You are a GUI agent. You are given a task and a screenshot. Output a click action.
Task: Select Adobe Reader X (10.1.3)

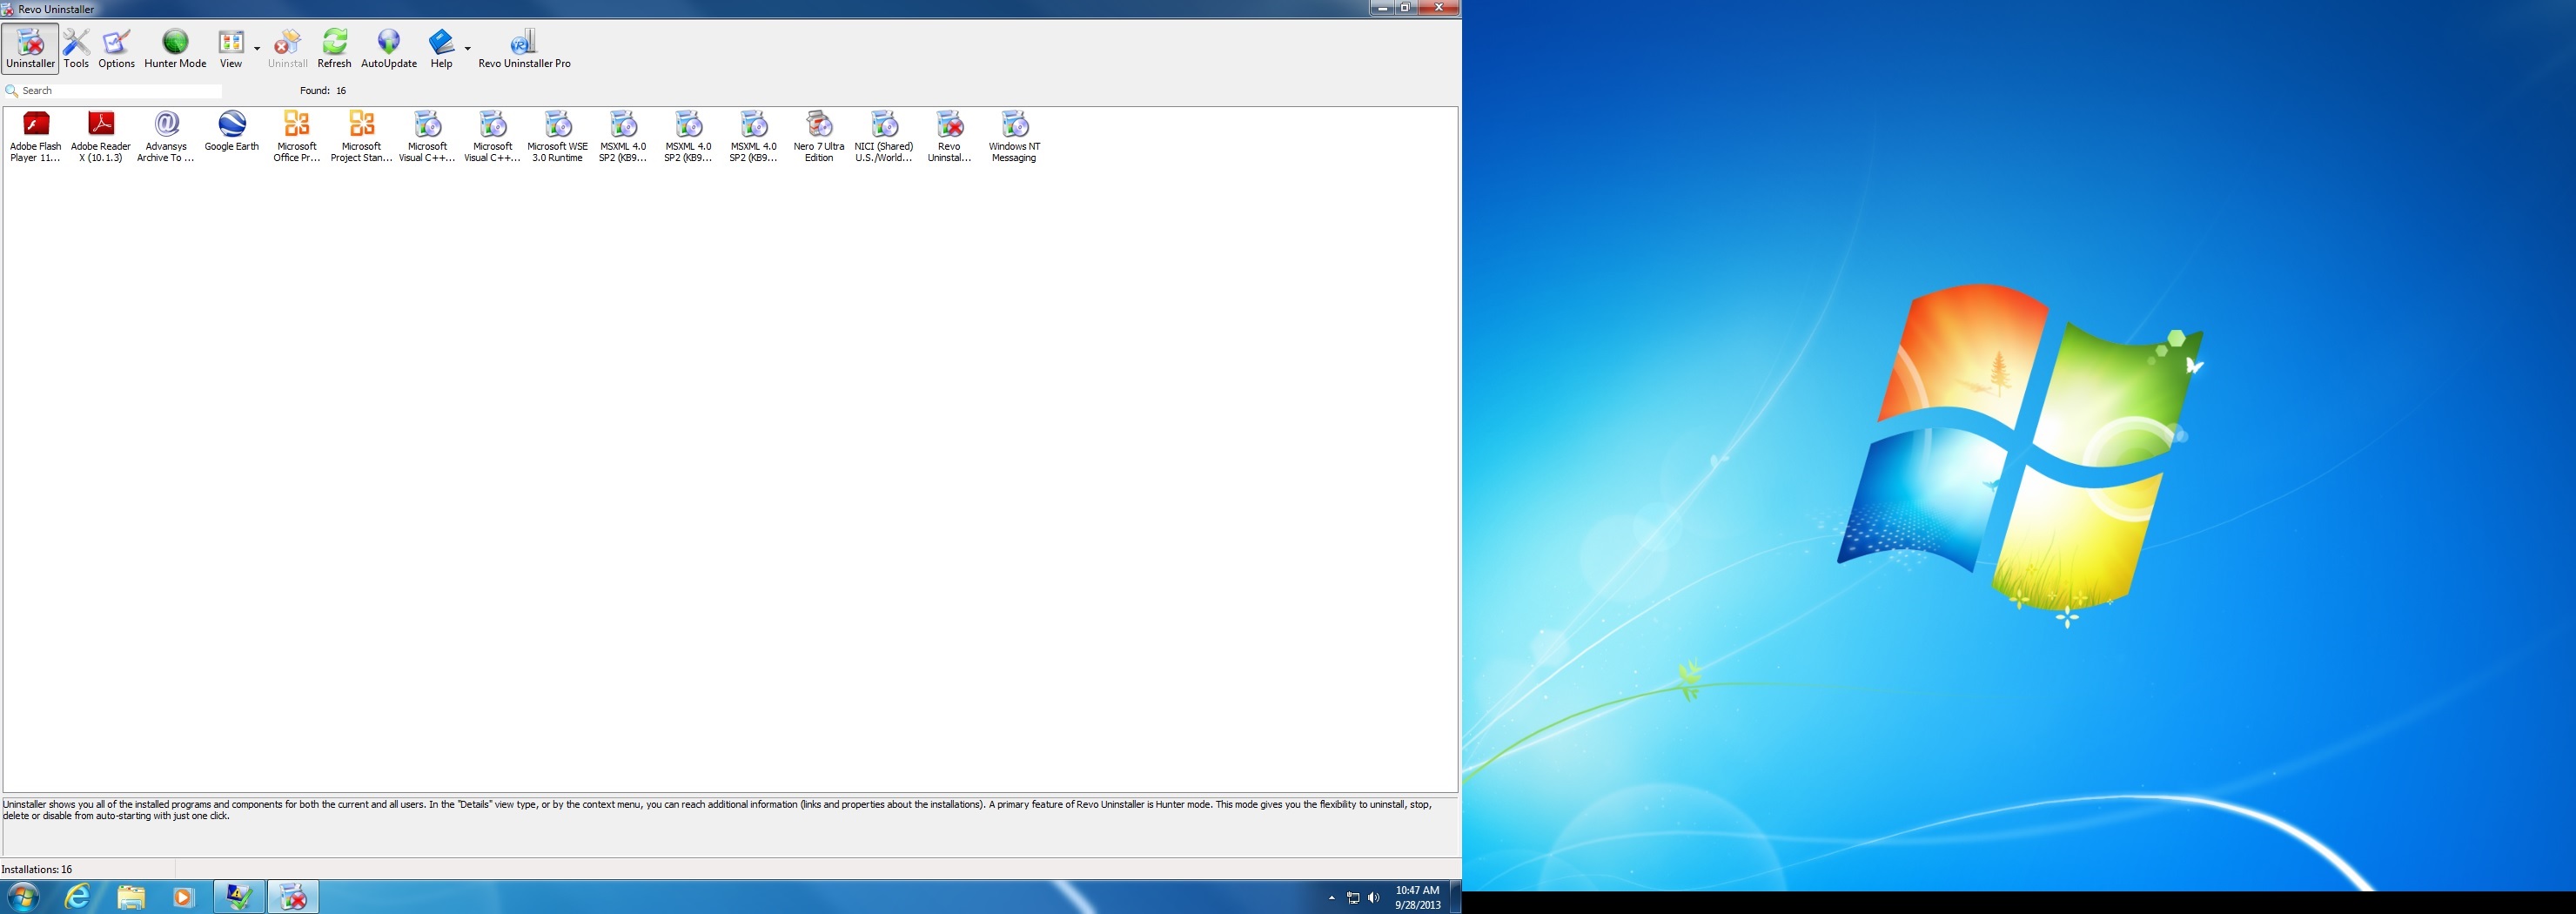point(101,137)
